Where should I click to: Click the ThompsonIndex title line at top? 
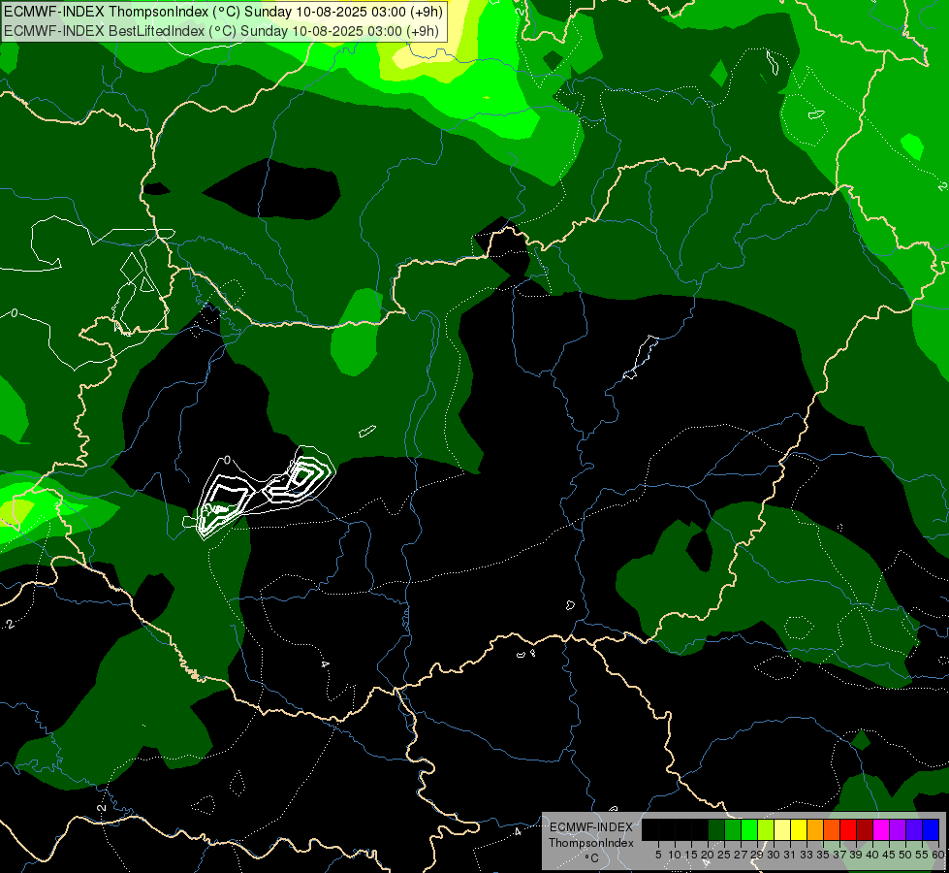pos(223,12)
